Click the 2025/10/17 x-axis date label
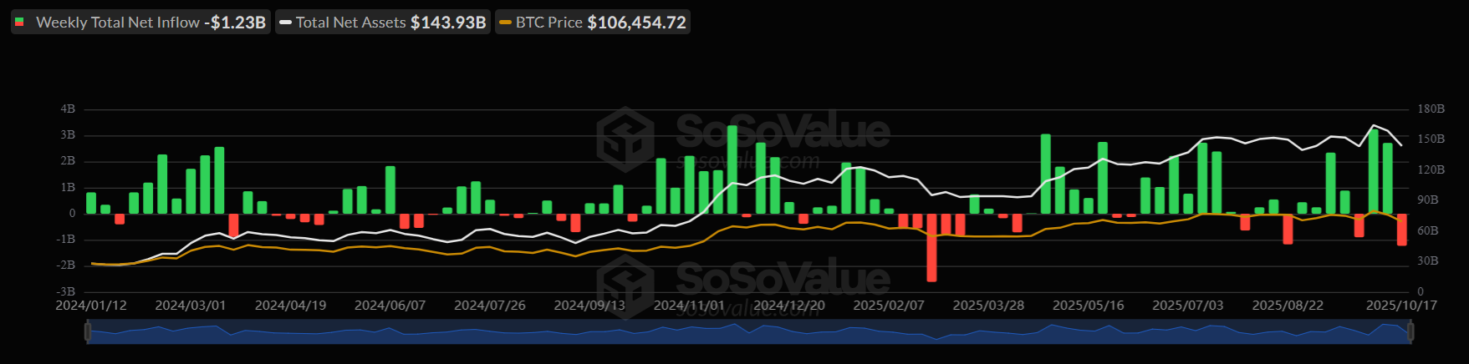The height and width of the screenshot is (364, 1469). [x=1401, y=306]
